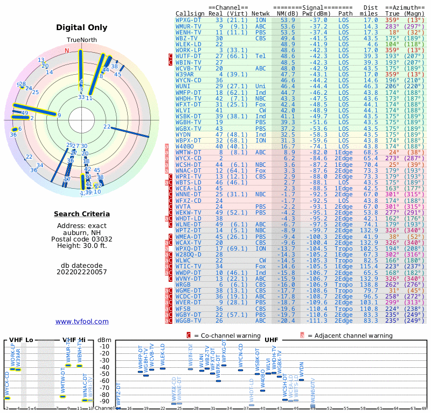Click the Search Criteria heading

[82, 214]
